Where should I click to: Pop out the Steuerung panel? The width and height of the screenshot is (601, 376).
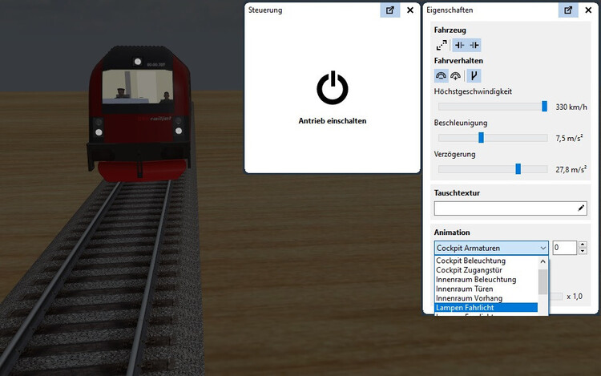coord(389,10)
